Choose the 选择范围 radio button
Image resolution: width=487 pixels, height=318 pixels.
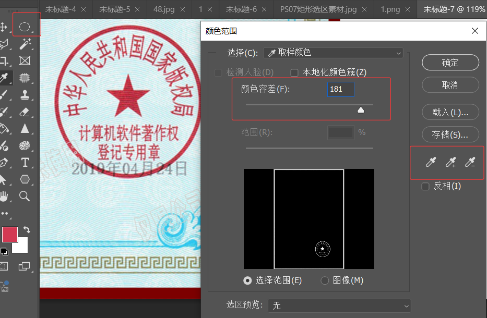click(247, 281)
